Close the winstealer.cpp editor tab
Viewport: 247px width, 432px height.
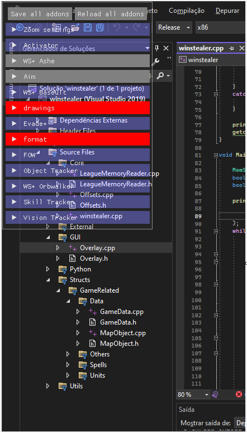point(241,48)
